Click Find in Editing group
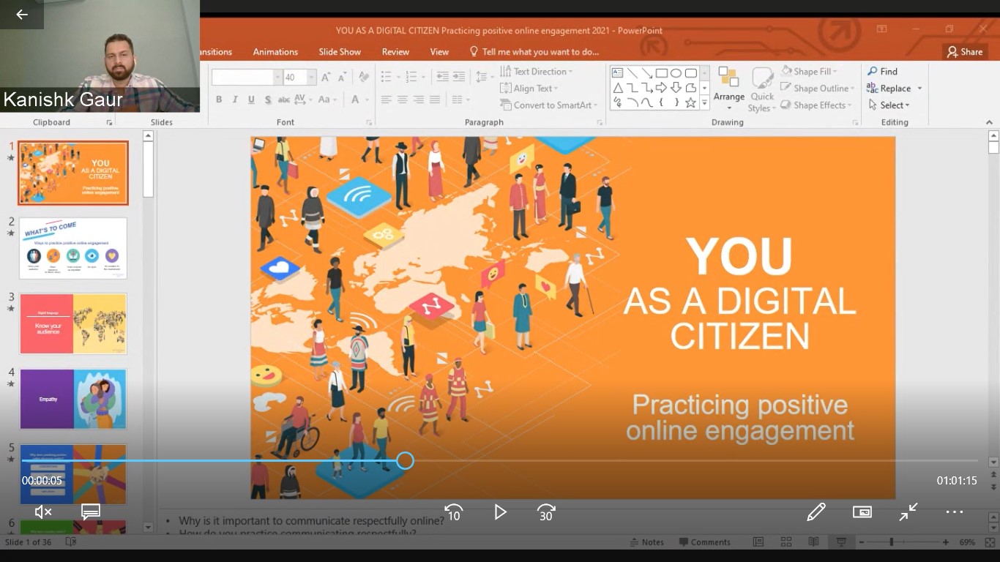Viewport: 1000px width, 562px height. tap(882, 71)
